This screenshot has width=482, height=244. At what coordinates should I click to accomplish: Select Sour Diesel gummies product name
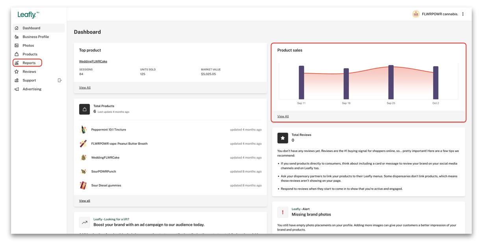[x=106, y=185]
